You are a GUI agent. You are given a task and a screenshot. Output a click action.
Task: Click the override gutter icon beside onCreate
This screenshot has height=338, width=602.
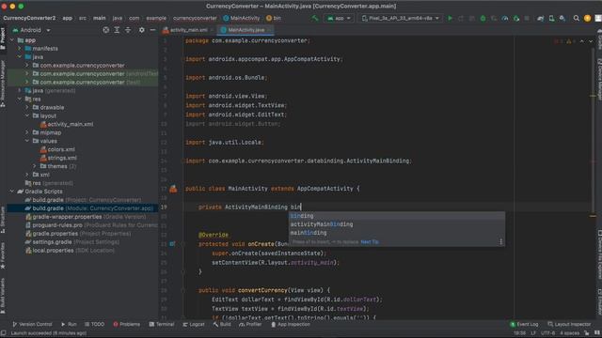pyautogui.click(x=172, y=244)
